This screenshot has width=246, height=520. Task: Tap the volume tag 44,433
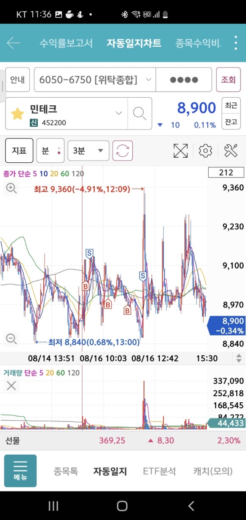click(x=226, y=423)
